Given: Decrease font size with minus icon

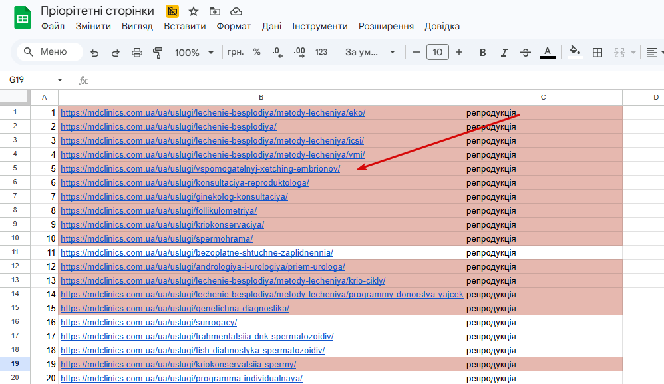Looking at the screenshot, I should coord(416,52).
